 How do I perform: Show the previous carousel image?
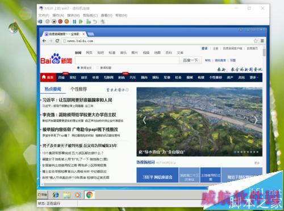[x=144, y=120]
